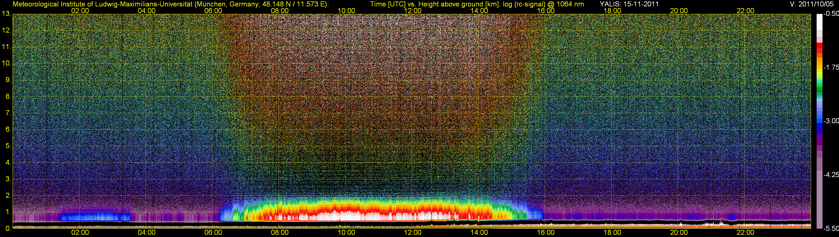The height and width of the screenshot is (237, 839).
Task: Pick the 10:00 label on the top time axis
Action: [x=346, y=11]
